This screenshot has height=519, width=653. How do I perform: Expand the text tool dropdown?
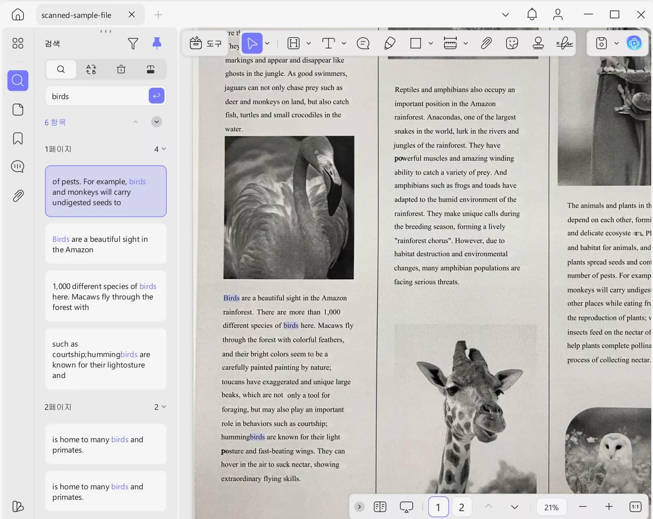tap(344, 43)
